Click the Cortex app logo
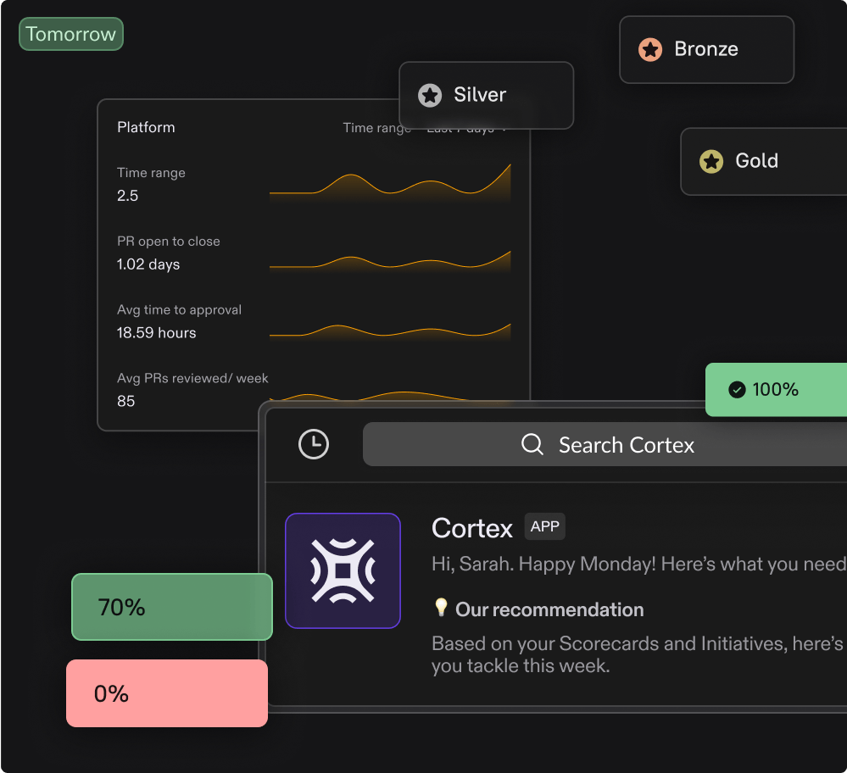Screen dimensions: 847x773 point(343,570)
